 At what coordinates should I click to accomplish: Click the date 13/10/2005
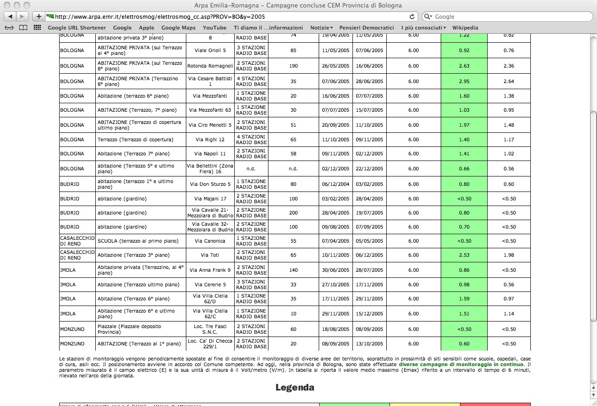(369, 344)
